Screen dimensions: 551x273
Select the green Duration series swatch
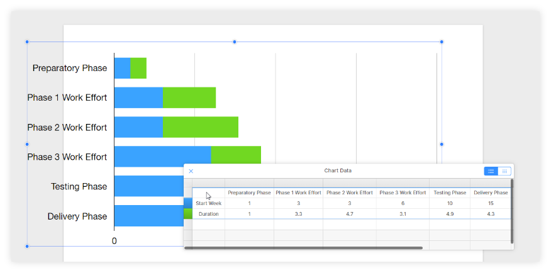coord(188,214)
